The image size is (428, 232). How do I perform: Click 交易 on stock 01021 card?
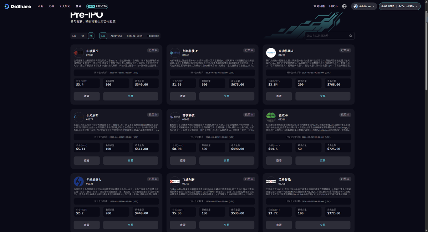click(x=131, y=225)
